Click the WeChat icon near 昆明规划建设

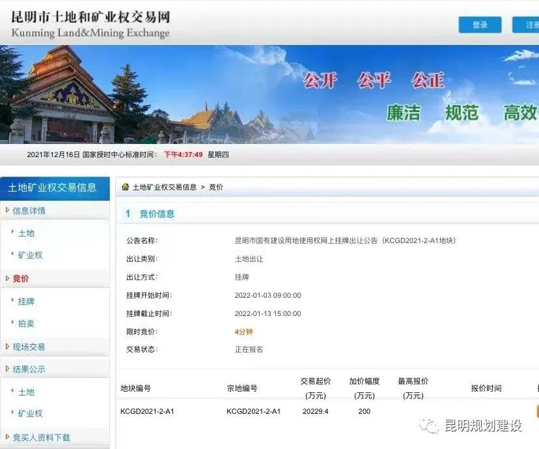(x=428, y=426)
